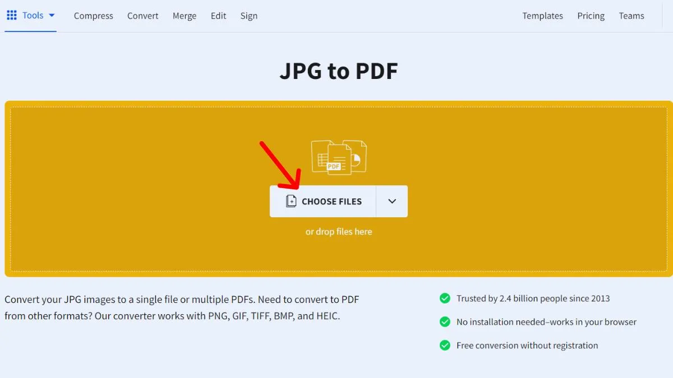
Task: Click green checkmark beside No installation needed
Action: pyautogui.click(x=445, y=322)
